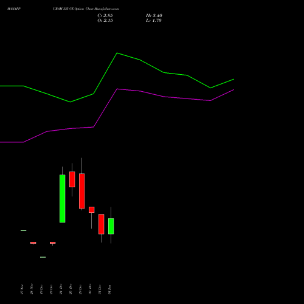Click the green dash marker for 27 Nov

(x=24, y=230)
